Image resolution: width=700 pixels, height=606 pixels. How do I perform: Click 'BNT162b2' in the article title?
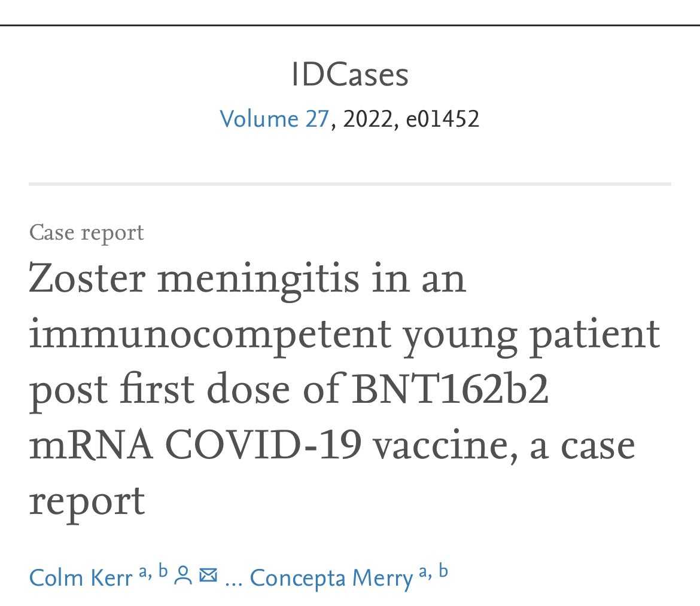(449, 389)
